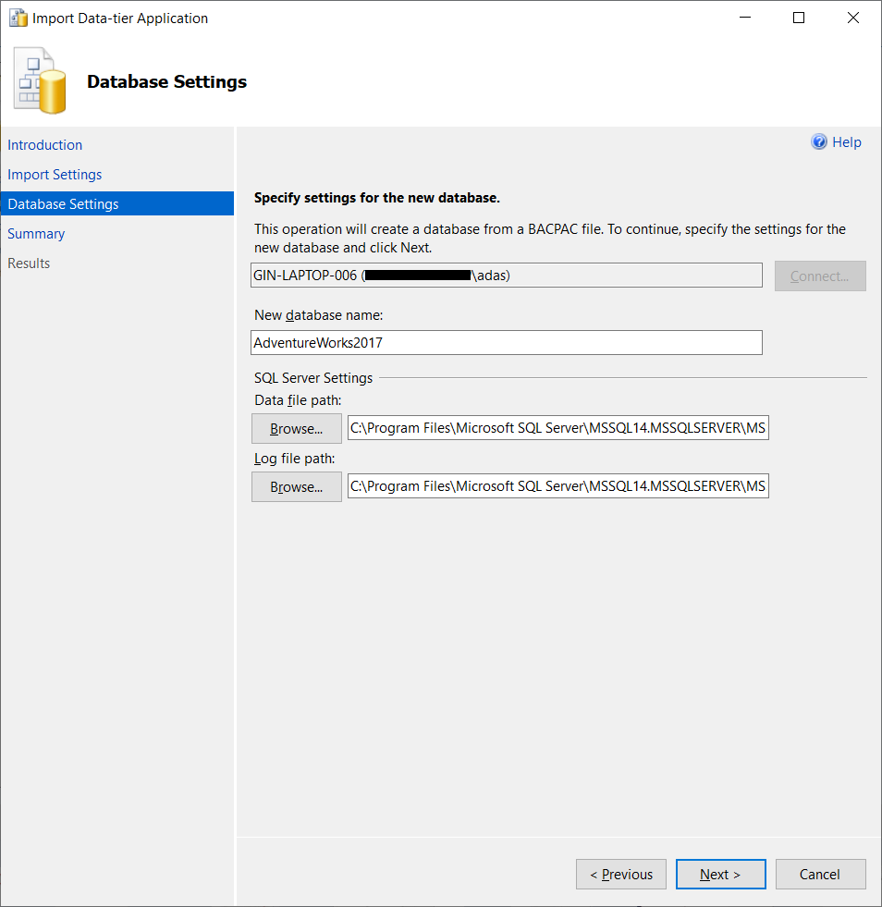Screen dimensions: 882x907
Task: Open the Import Settings step
Action: pyautogui.click(x=55, y=174)
